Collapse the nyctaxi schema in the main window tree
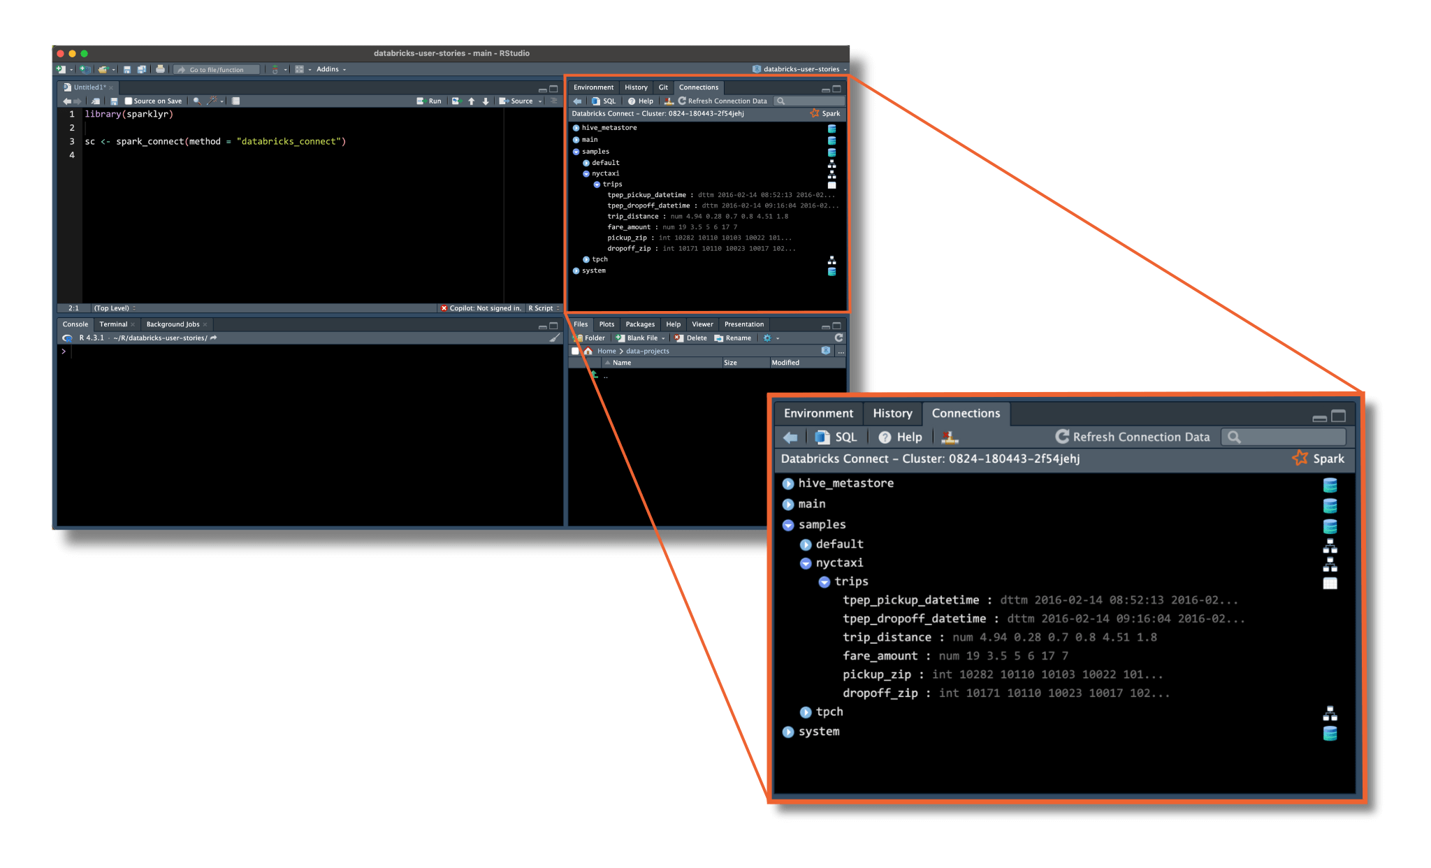 tap(586, 174)
